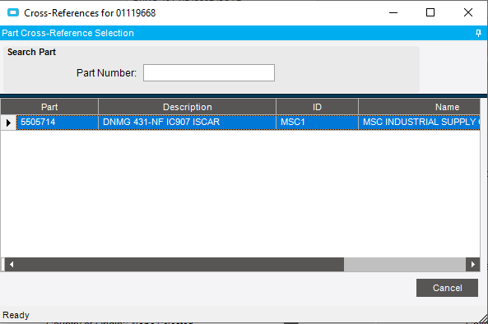
Task: Focus the Part Number input field
Action: click(209, 72)
